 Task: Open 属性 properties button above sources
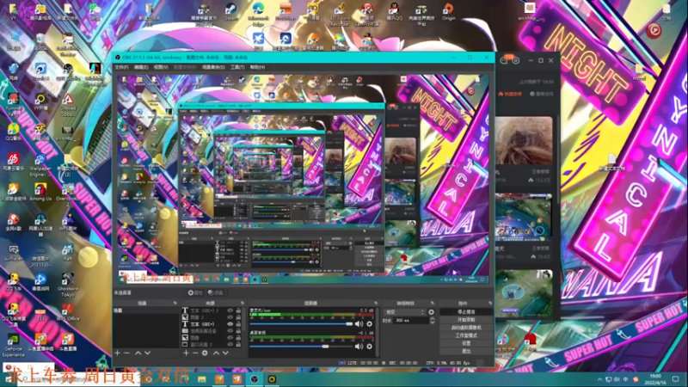click(x=195, y=292)
